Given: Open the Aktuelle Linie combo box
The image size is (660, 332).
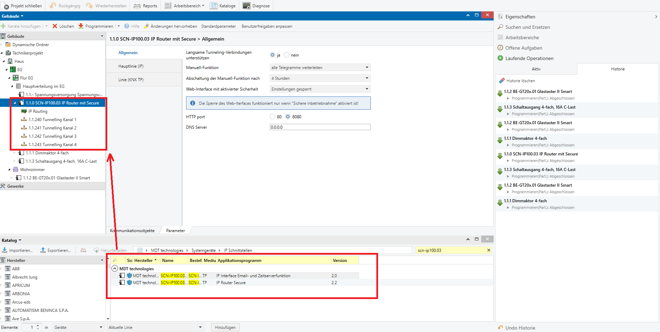Looking at the screenshot, I should click(155, 327).
